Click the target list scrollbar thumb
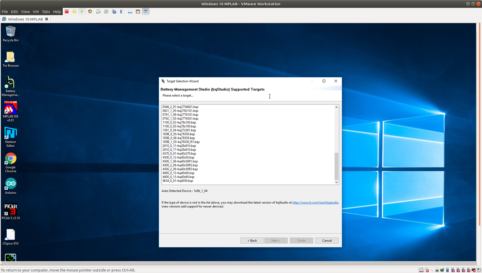This screenshot has height=273, width=482. click(336, 166)
